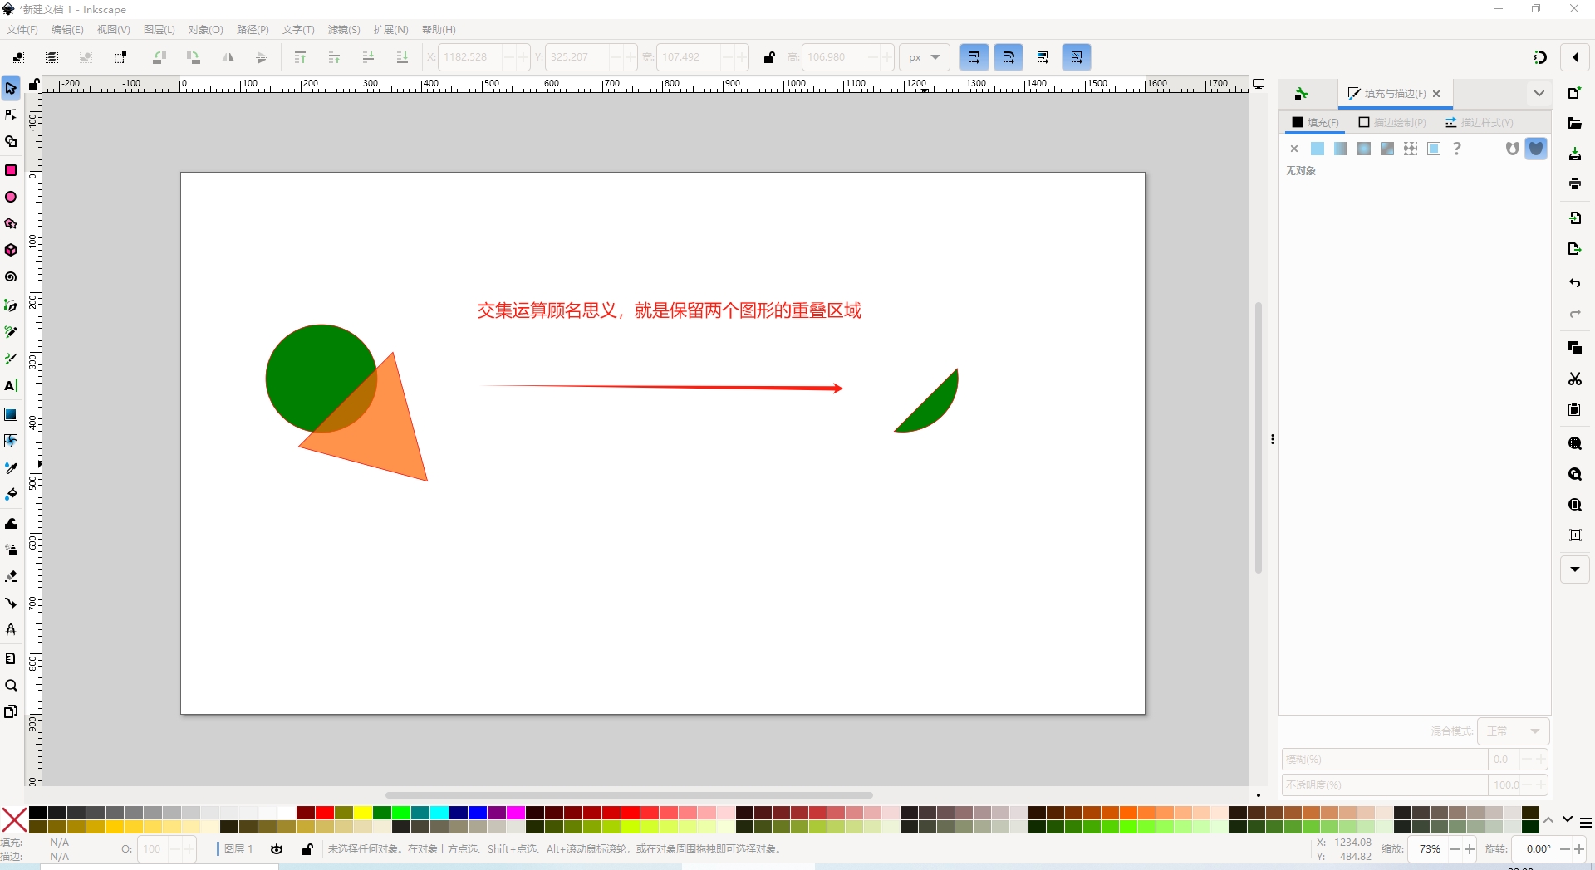The image size is (1595, 870).
Task: Toggle the current layer lock
Action: tap(307, 849)
